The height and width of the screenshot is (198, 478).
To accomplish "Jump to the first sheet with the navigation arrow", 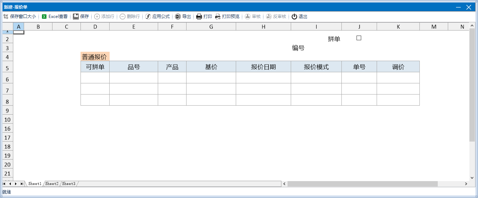I will [x=4, y=184].
